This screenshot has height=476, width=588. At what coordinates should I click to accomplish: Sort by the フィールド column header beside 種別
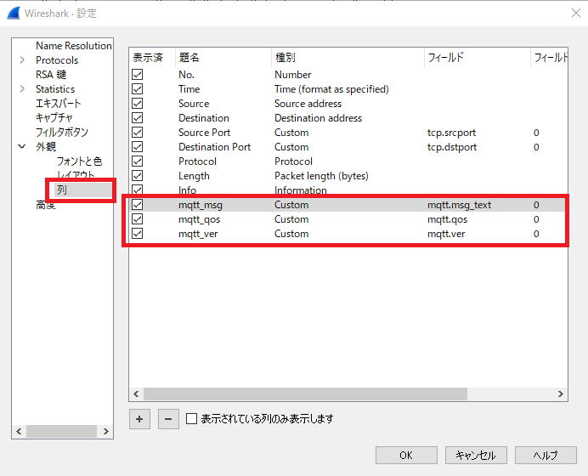(477, 58)
